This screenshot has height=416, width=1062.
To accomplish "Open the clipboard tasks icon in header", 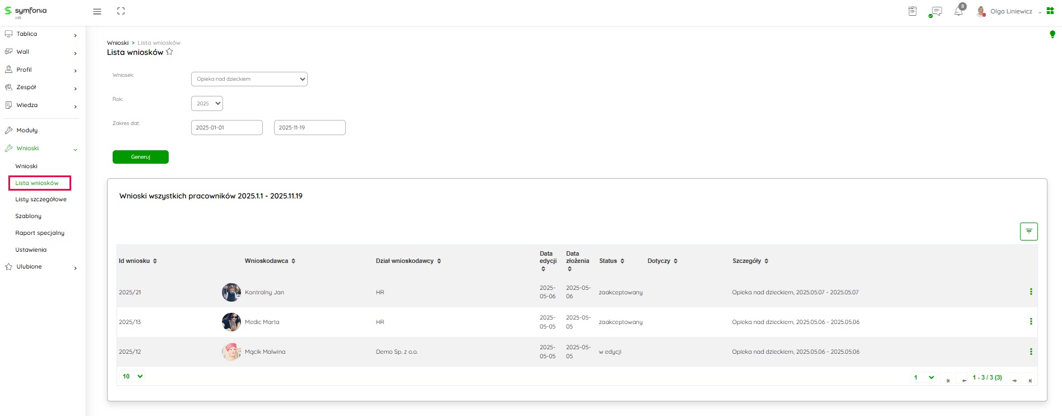I will [x=912, y=11].
